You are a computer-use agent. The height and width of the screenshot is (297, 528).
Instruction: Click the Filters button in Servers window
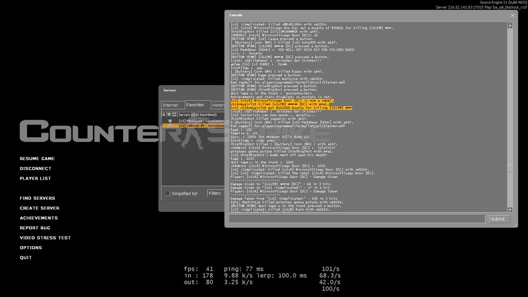pos(215,193)
